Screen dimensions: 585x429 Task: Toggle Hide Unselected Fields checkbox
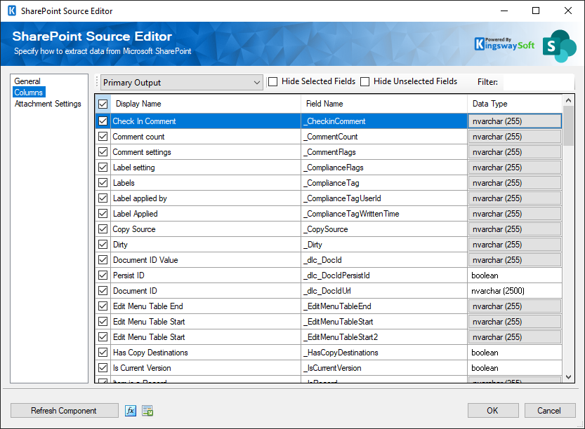coord(365,81)
